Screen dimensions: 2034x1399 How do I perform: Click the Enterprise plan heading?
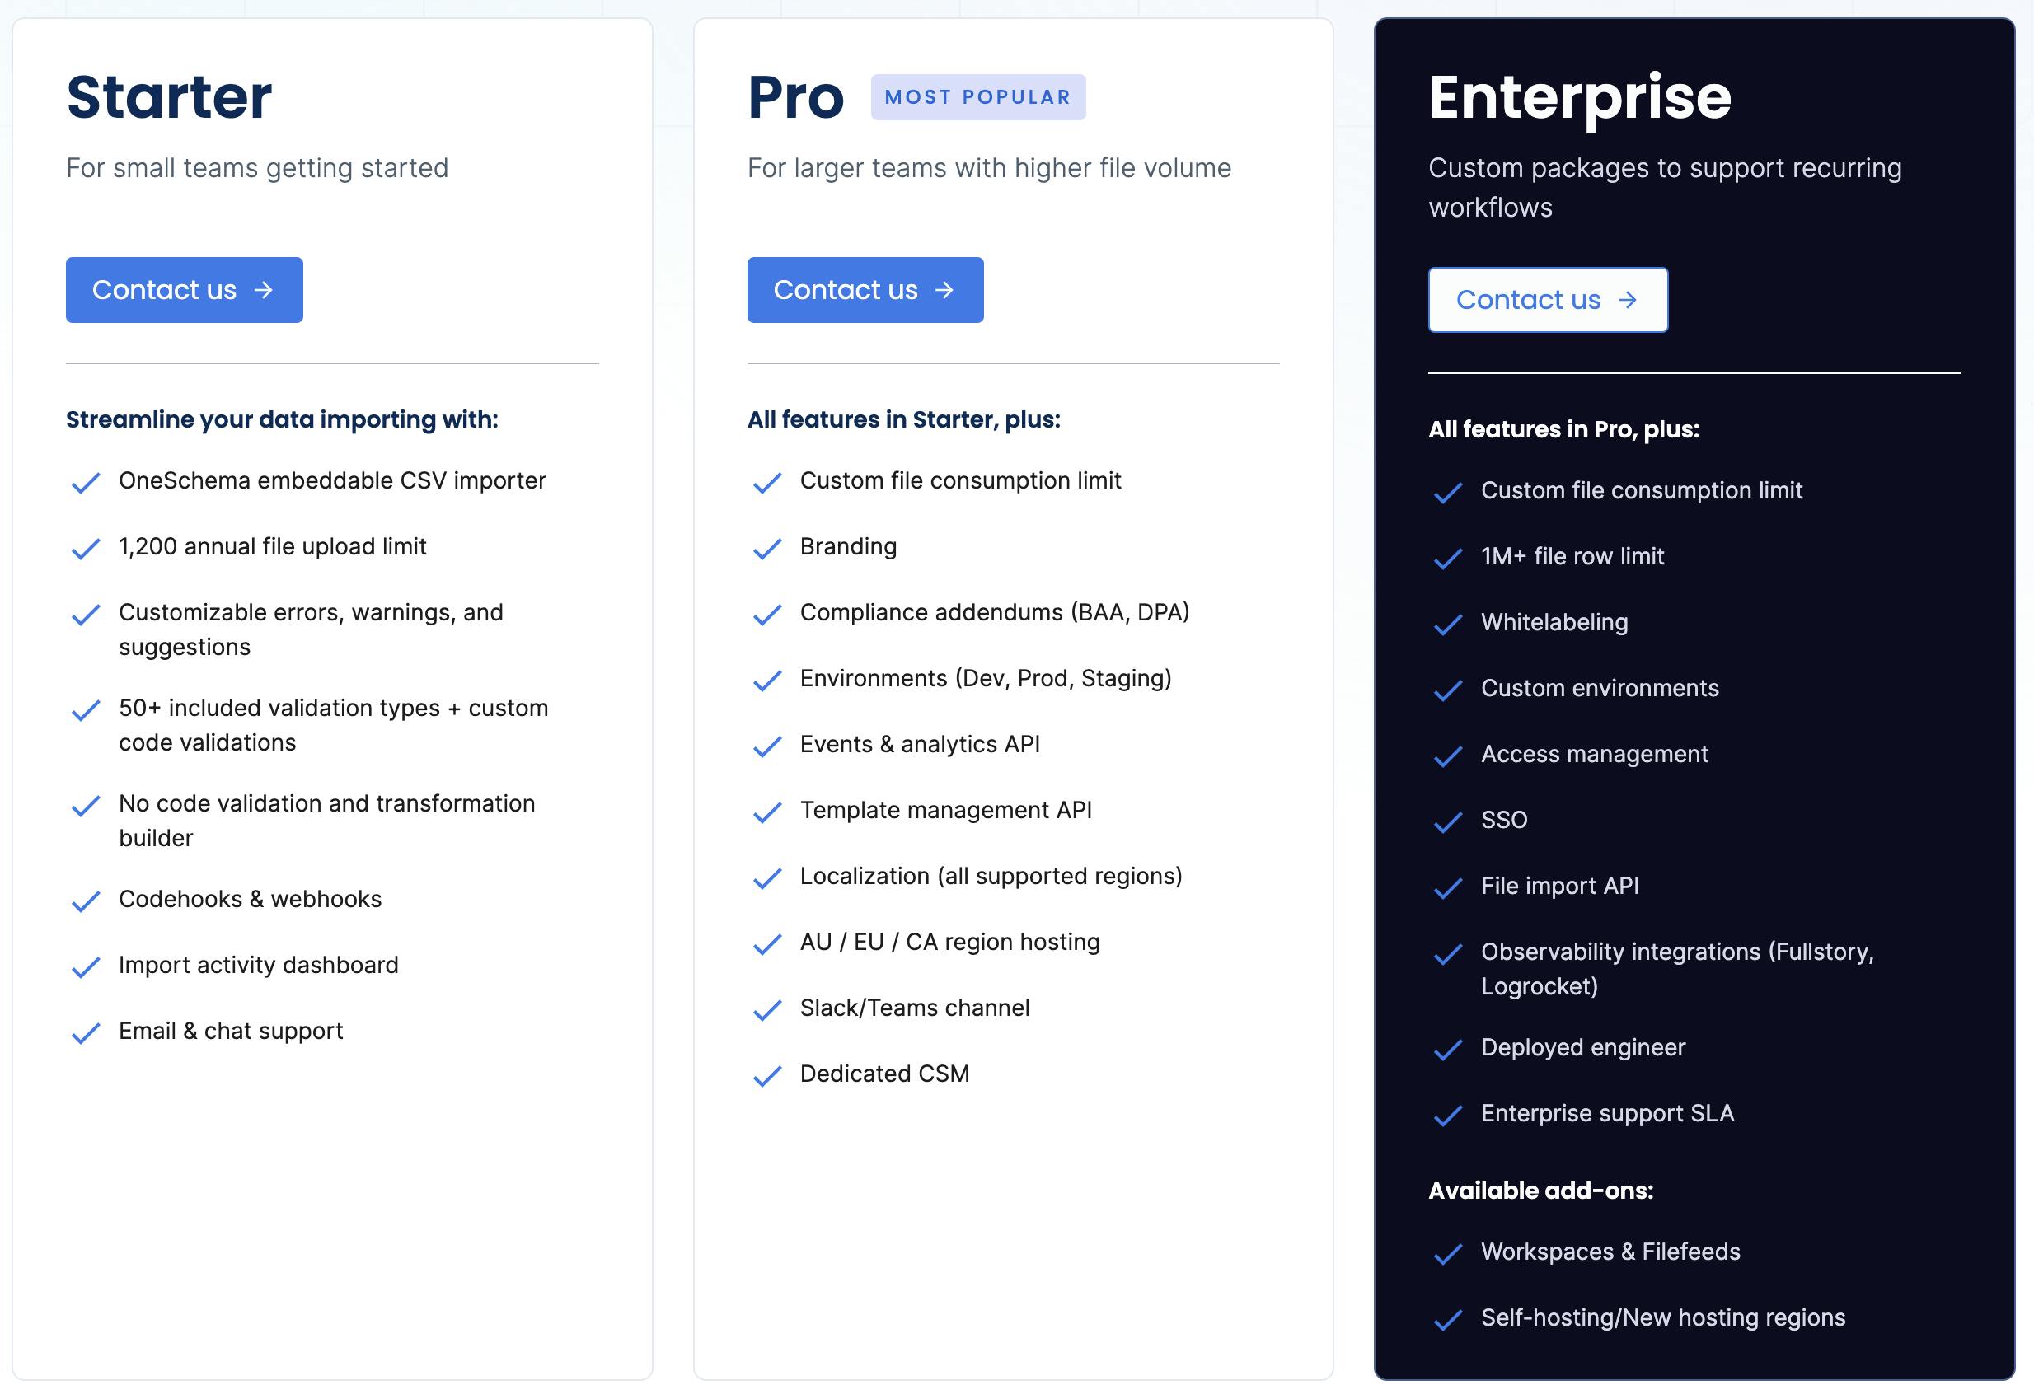[x=1580, y=96]
